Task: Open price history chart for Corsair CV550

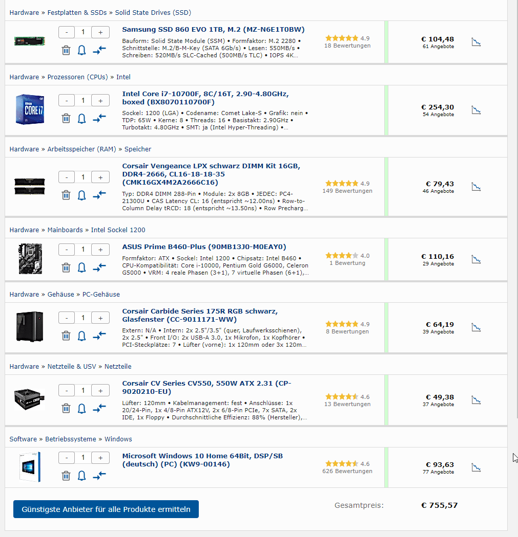Action: [x=476, y=399]
